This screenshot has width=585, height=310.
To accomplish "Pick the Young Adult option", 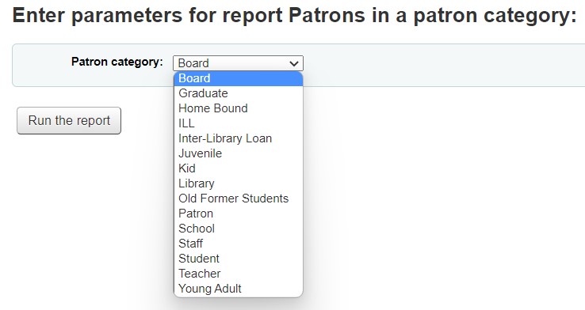I will (239, 289).
